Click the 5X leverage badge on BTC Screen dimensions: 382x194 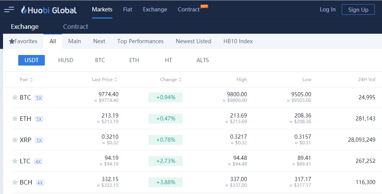point(39,98)
